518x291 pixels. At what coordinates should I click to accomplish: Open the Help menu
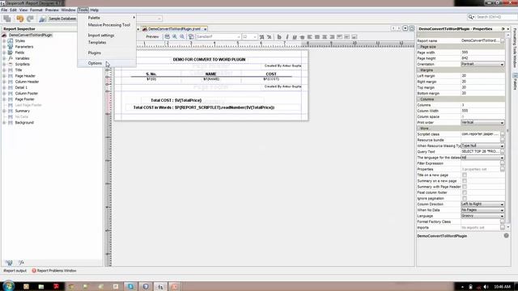point(94,11)
